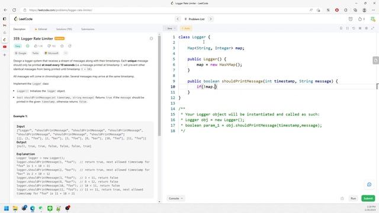
Task: Go to the next problem arrow
Action: [x=211, y=19]
